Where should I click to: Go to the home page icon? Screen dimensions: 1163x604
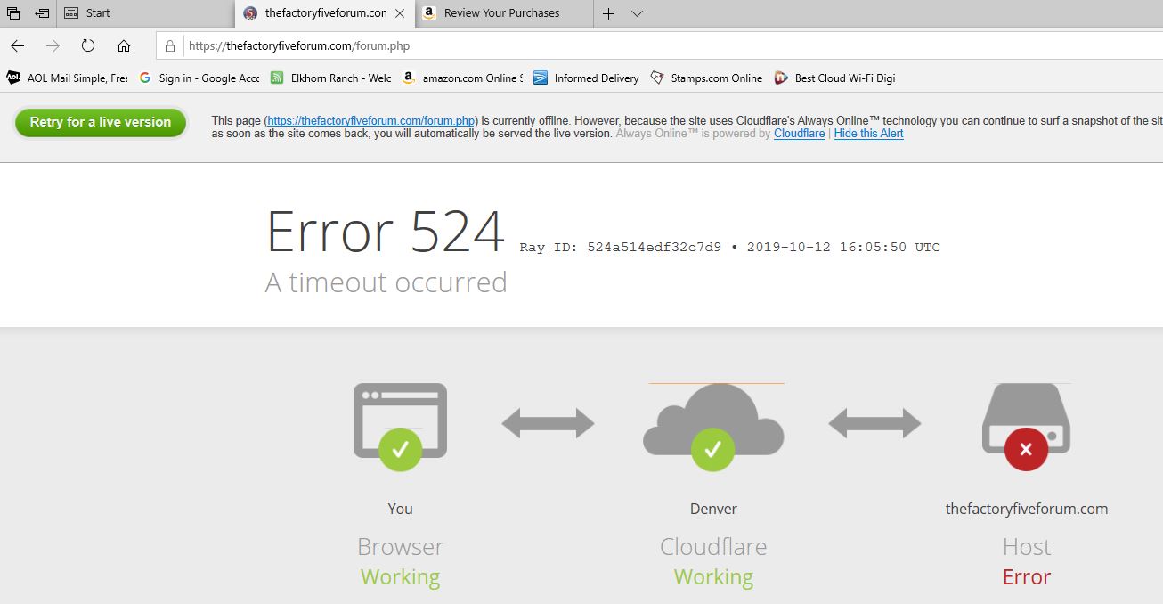[x=124, y=45]
